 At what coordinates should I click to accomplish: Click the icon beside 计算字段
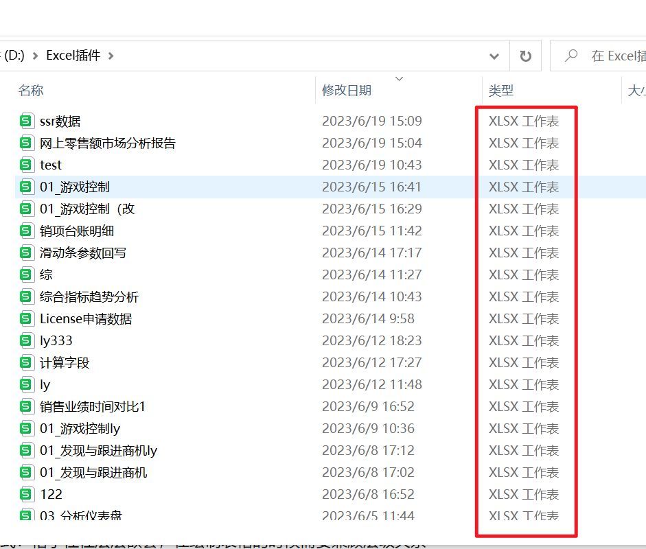point(26,362)
